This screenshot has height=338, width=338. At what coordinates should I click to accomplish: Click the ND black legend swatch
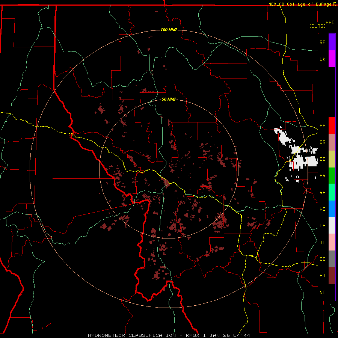(332, 292)
